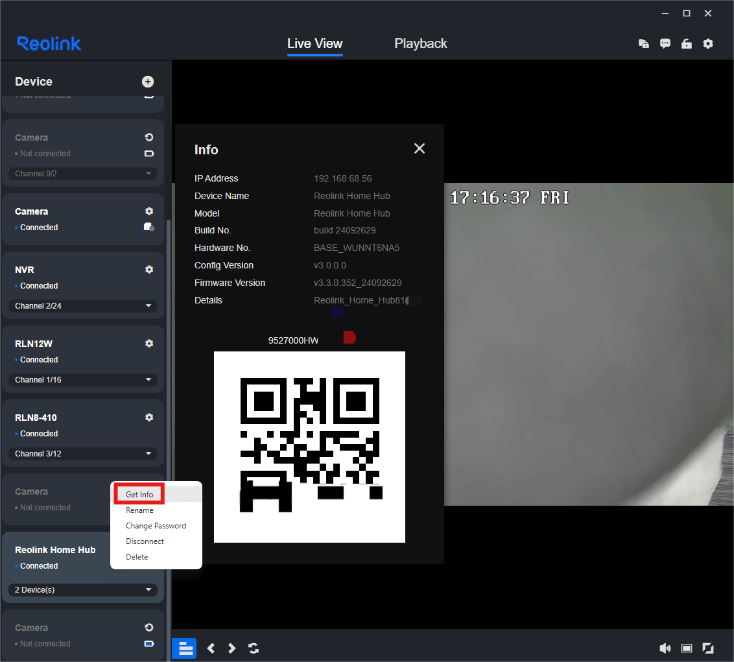
Task: Click build number build 24092629
Action: (344, 230)
